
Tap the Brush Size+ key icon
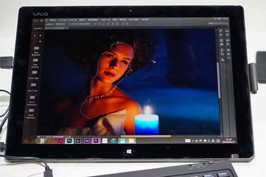coord(34,73)
